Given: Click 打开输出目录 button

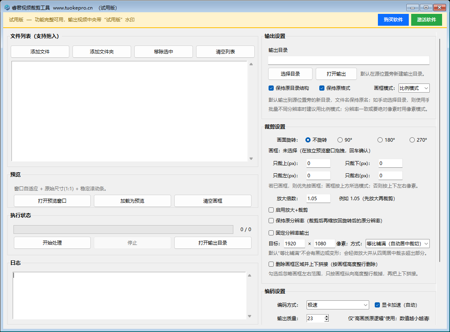Looking at the screenshot, I should [213, 243].
